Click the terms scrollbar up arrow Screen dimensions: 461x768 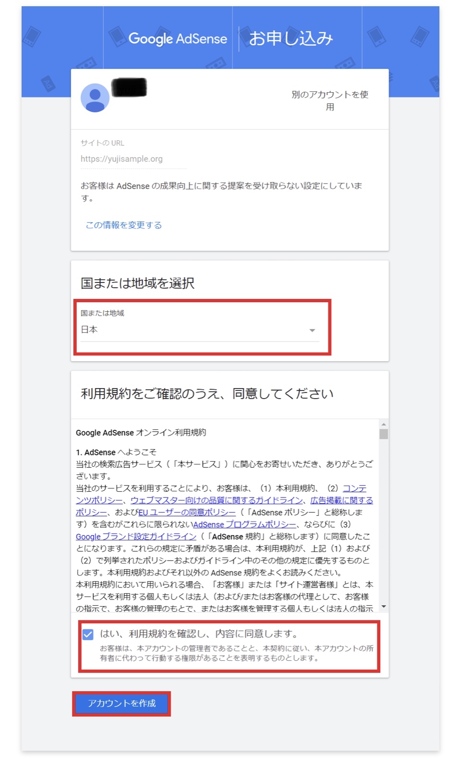(x=383, y=424)
